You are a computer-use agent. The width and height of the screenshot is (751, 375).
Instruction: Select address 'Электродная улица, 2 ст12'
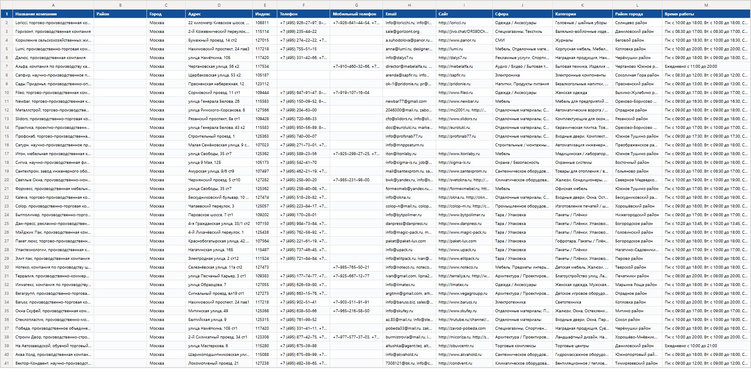pos(219,259)
